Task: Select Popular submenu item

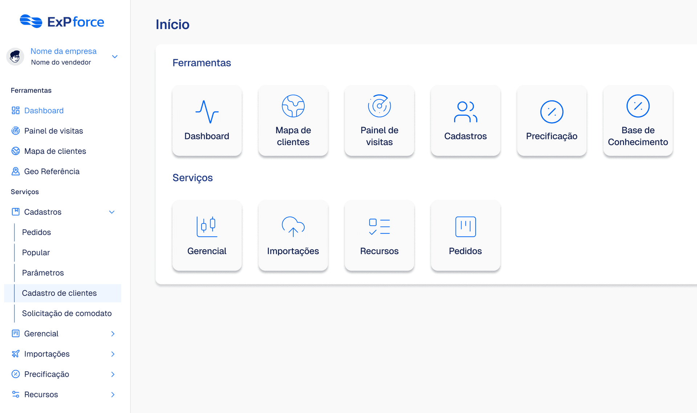Action: [36, 253]
